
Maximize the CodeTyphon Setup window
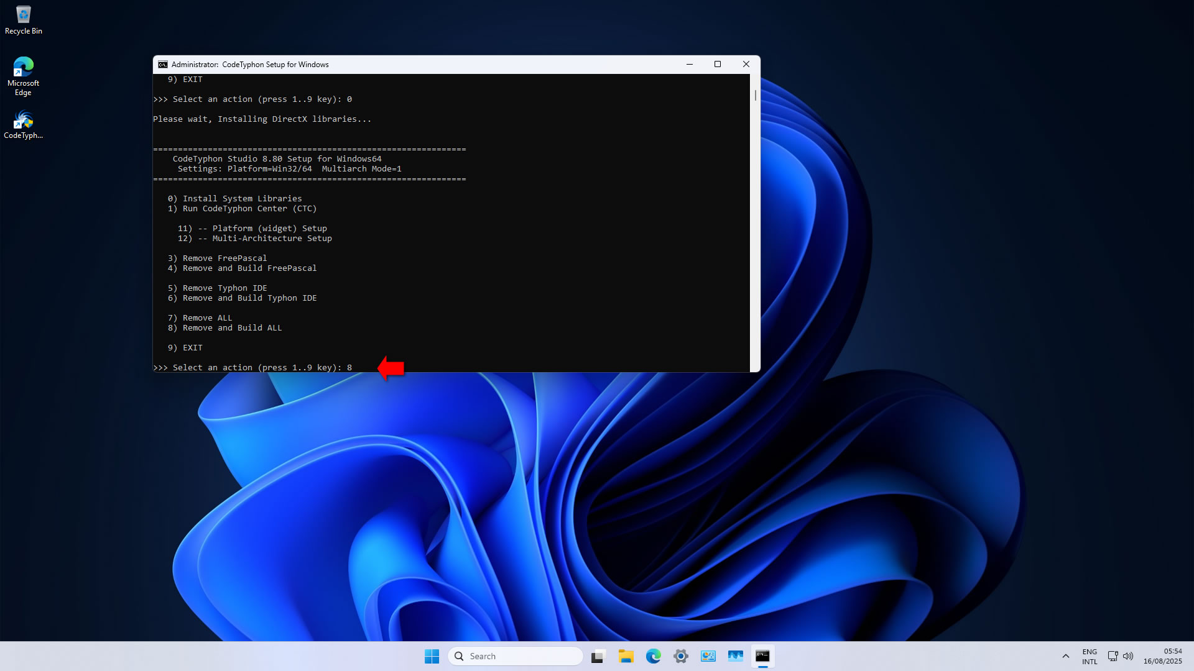tap(718, 65)
